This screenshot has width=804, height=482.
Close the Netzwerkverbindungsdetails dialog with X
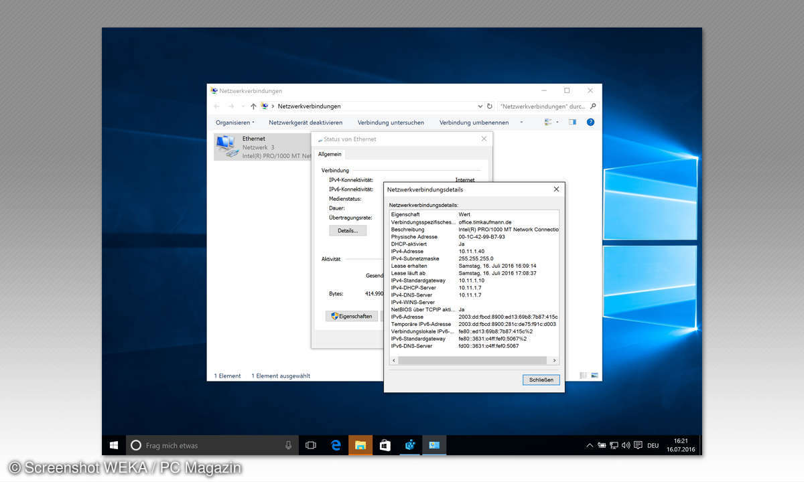pos(556,189)
